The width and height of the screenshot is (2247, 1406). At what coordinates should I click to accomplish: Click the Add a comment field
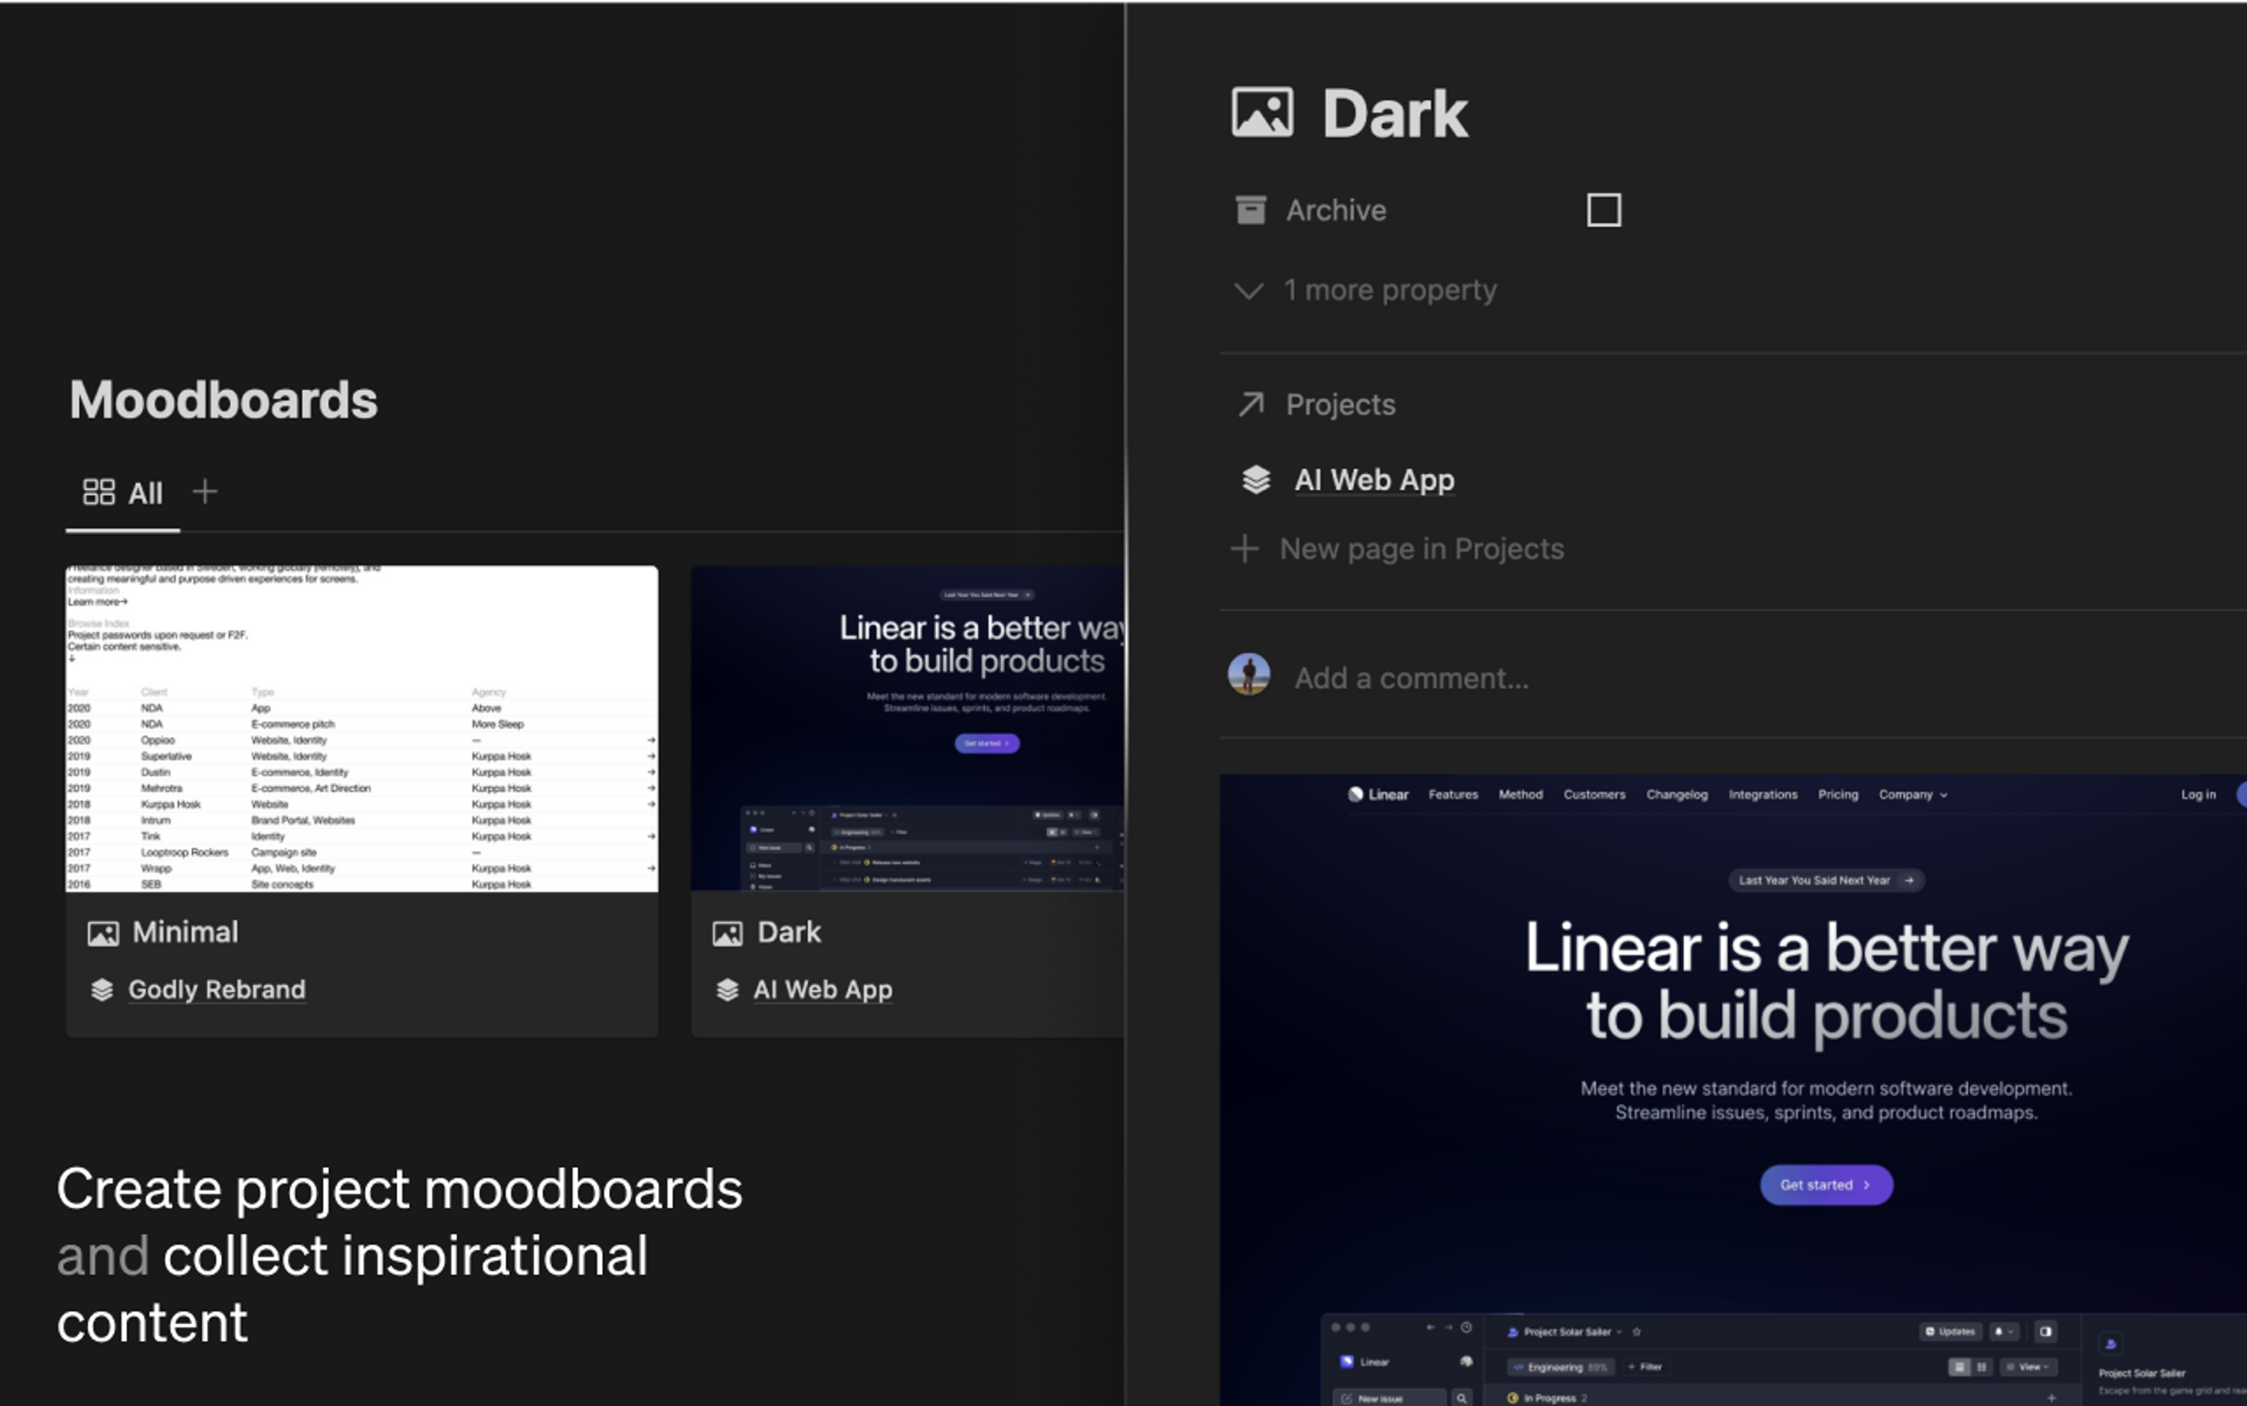coord(1411,678)
